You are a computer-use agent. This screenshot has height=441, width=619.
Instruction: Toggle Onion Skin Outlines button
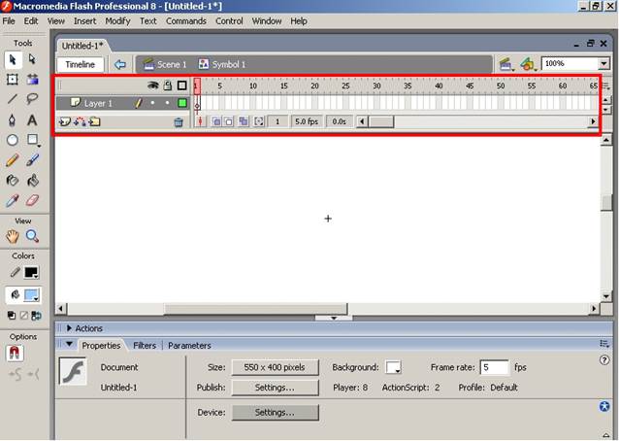point(229,121)
